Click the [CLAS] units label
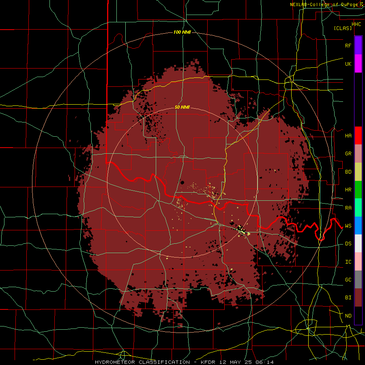Screen dimensions: 365x365 pyautogui.click(x=343, y=28)
